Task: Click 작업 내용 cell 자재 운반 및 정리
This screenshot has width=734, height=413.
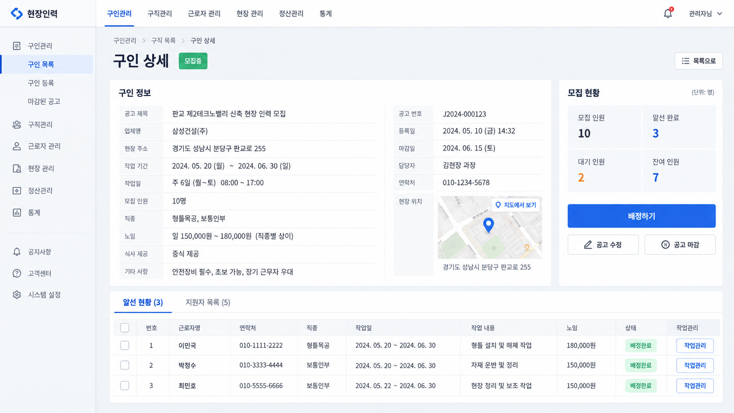Action: tap(494, 365)
